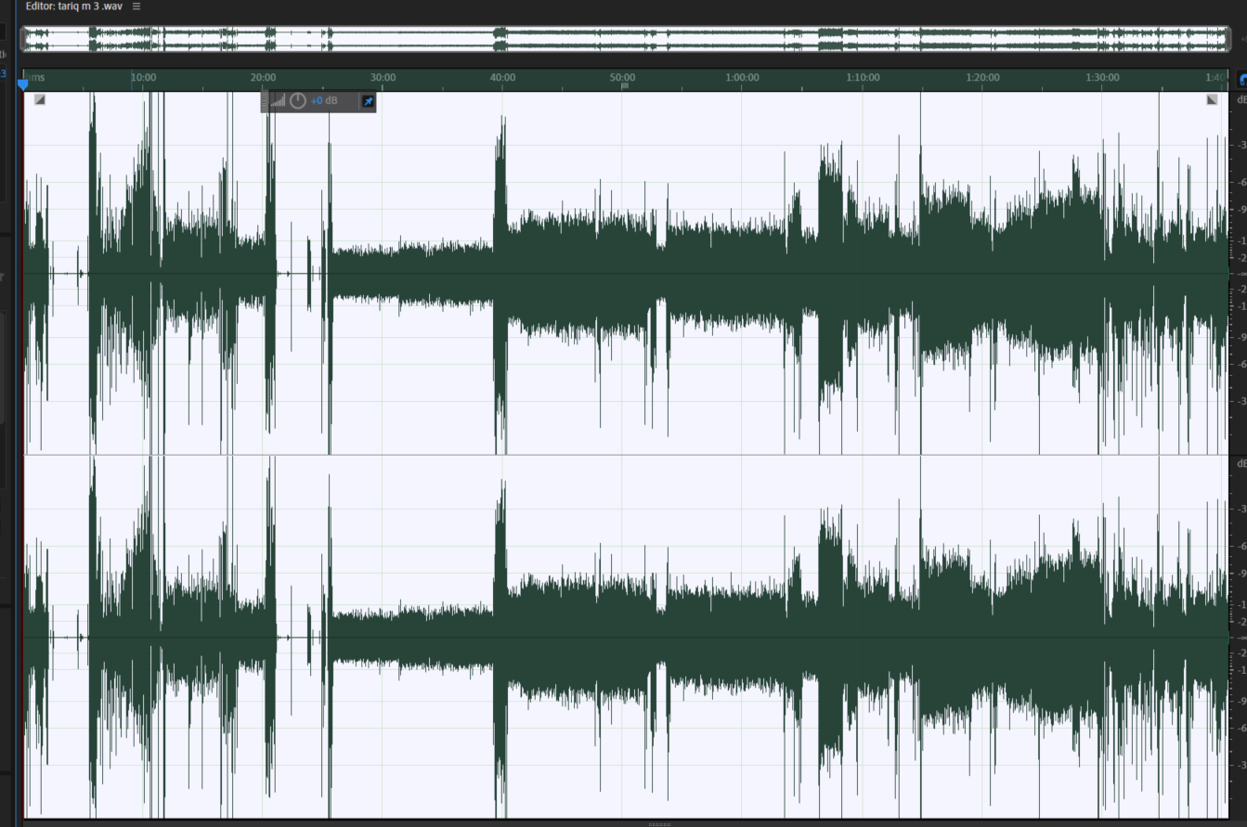Click the hamburger menu beside the Editor title
Viewport: 1247px width, 827px height.
(136, 6)
